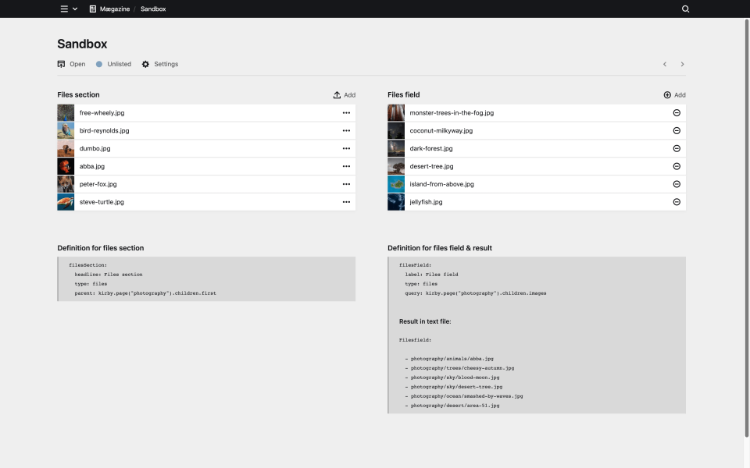Viewport: 750px width, 468px height.
Task: Open the page preview via Open
Action: (72, 64)
